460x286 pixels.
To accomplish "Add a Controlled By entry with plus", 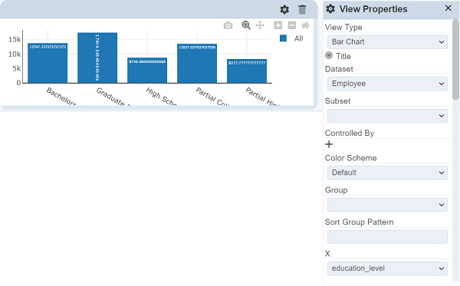I will point(329,144).
